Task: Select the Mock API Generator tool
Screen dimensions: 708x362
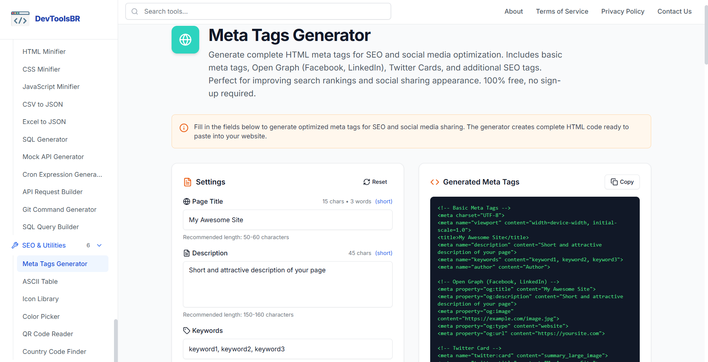Action: [x=53, y=156]
